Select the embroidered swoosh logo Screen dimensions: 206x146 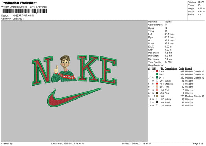(74, 97)
